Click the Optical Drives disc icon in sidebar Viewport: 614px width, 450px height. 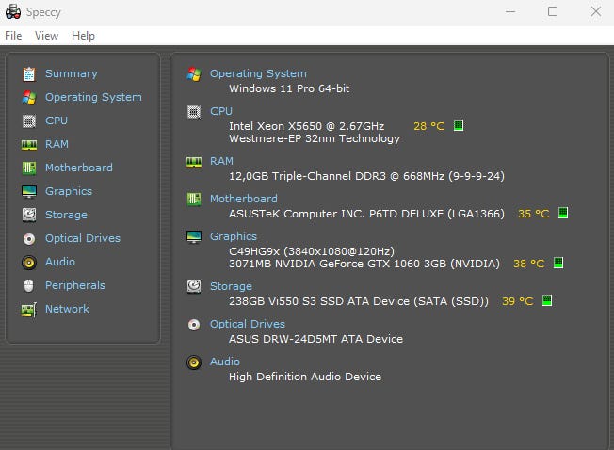(x=28, y=238)
